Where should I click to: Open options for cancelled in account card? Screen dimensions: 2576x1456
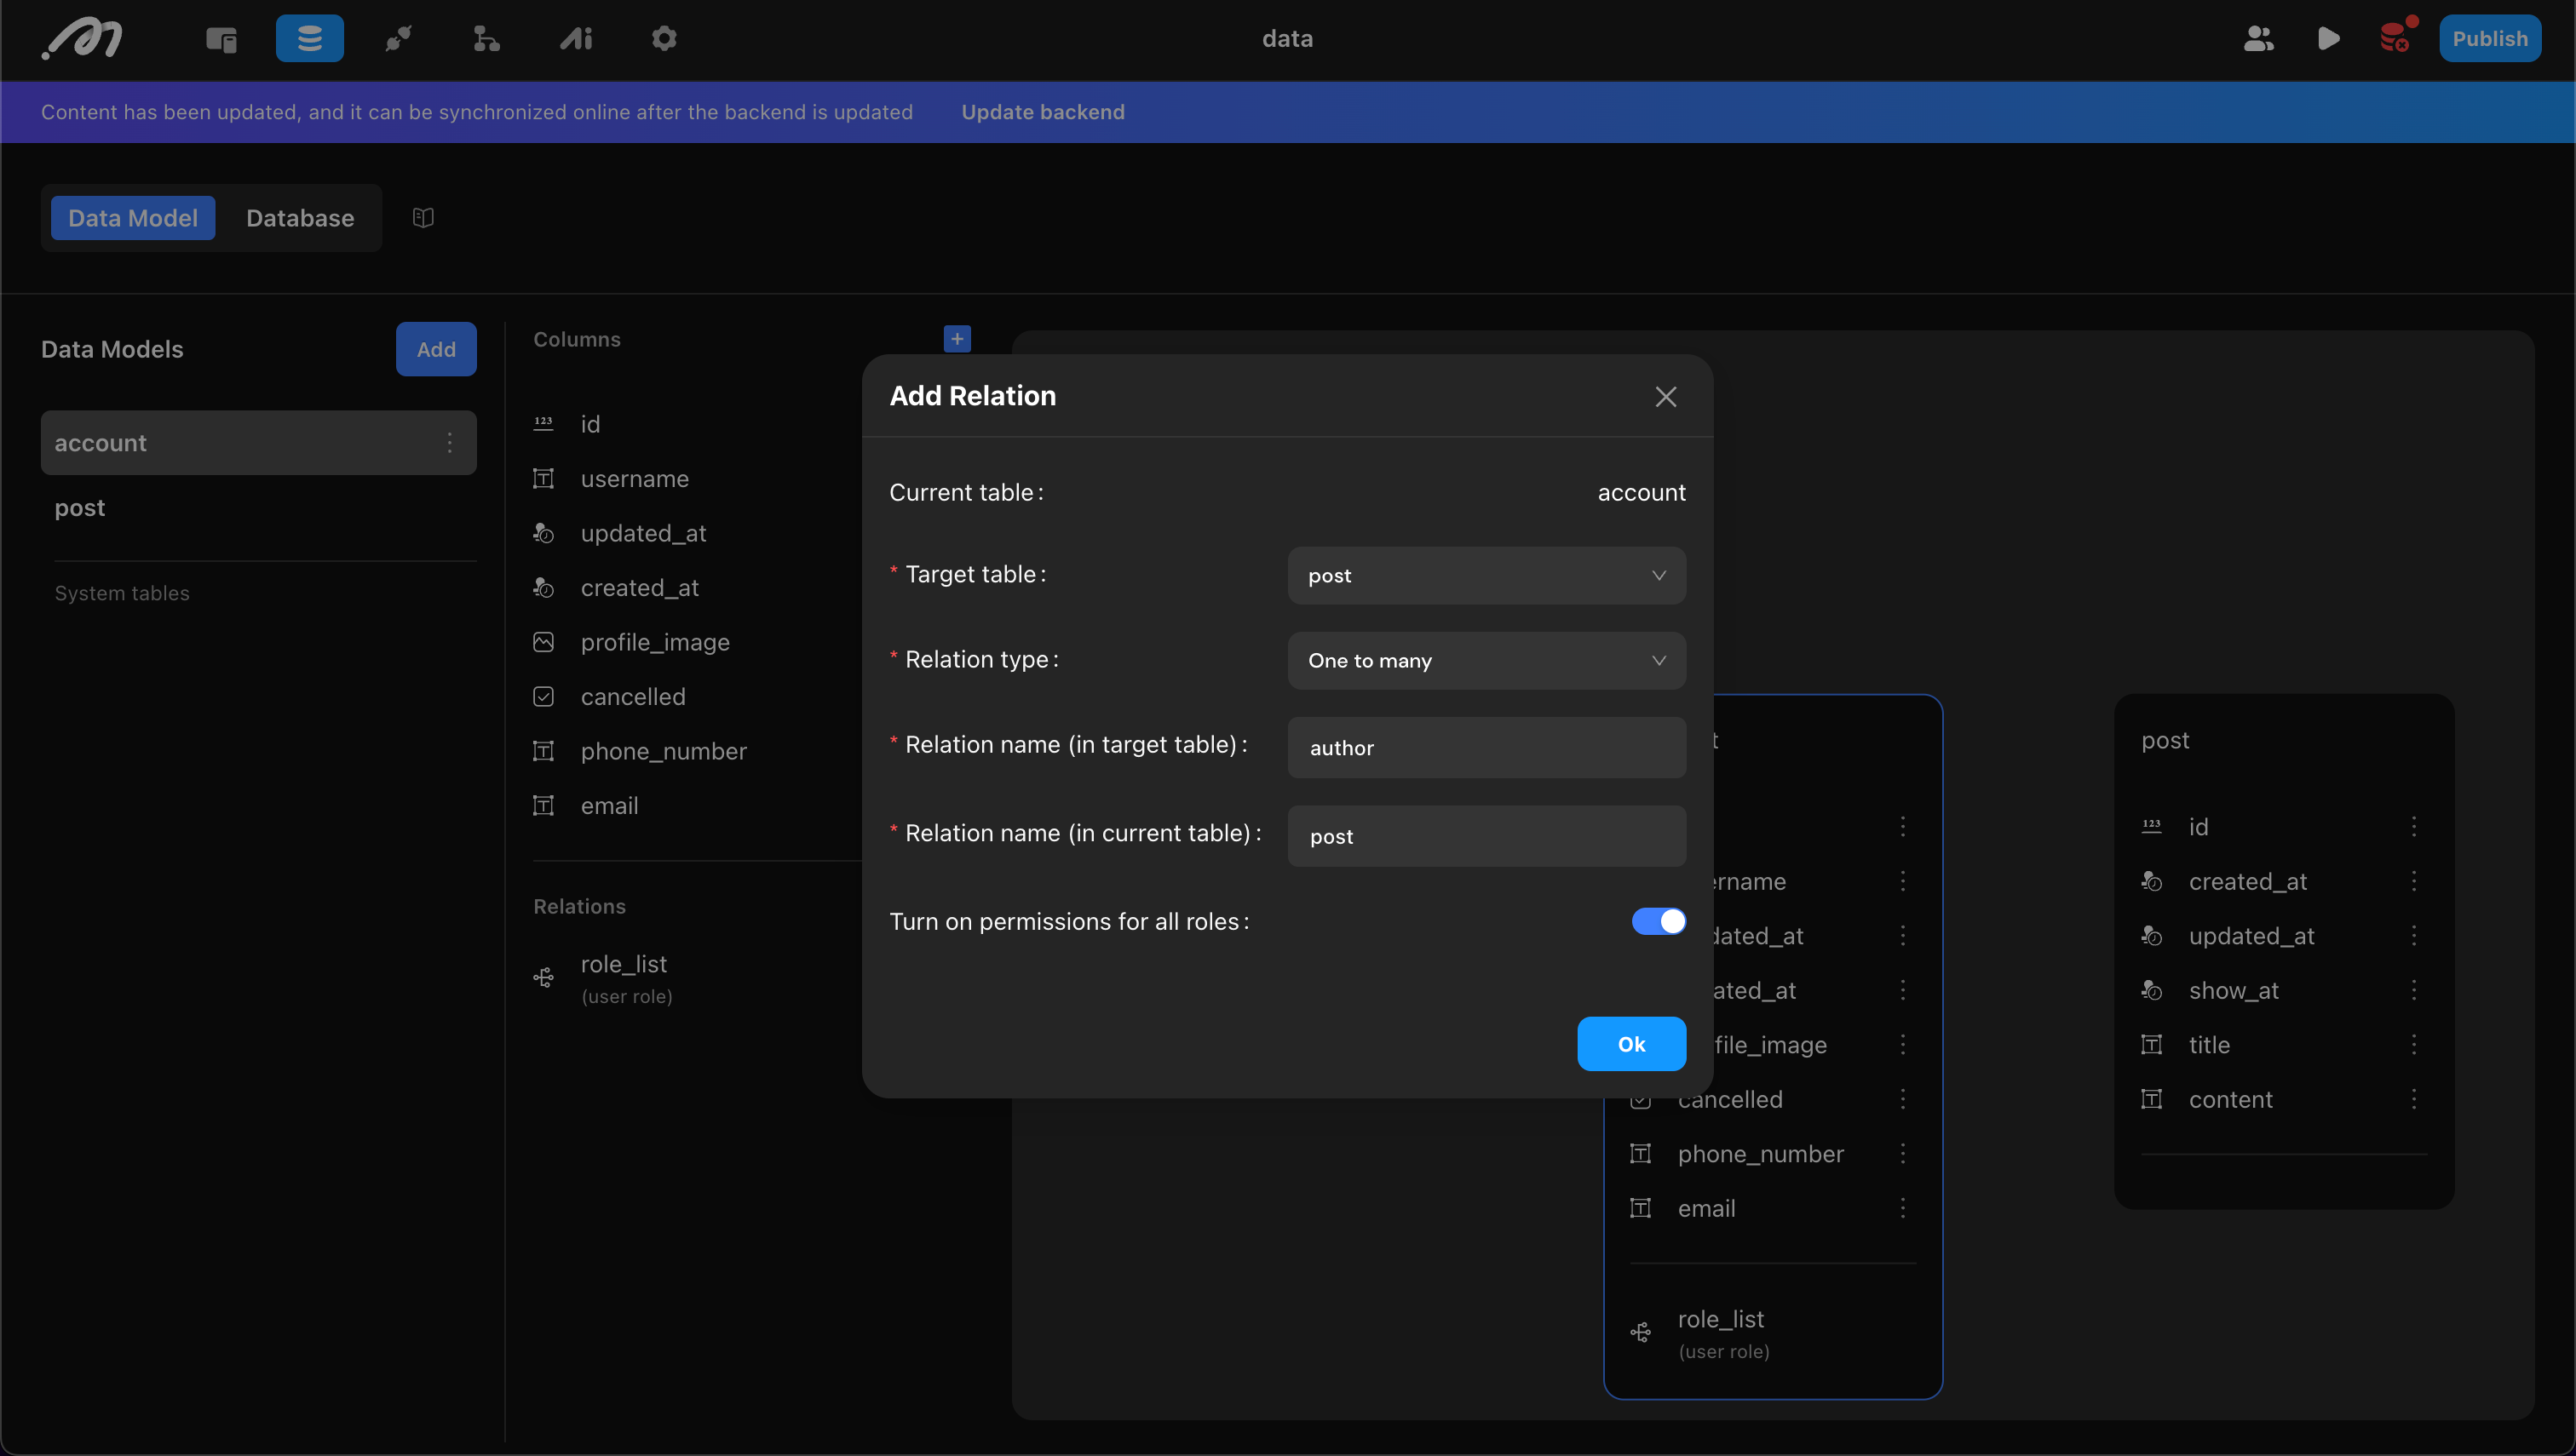[1903, 1099]
